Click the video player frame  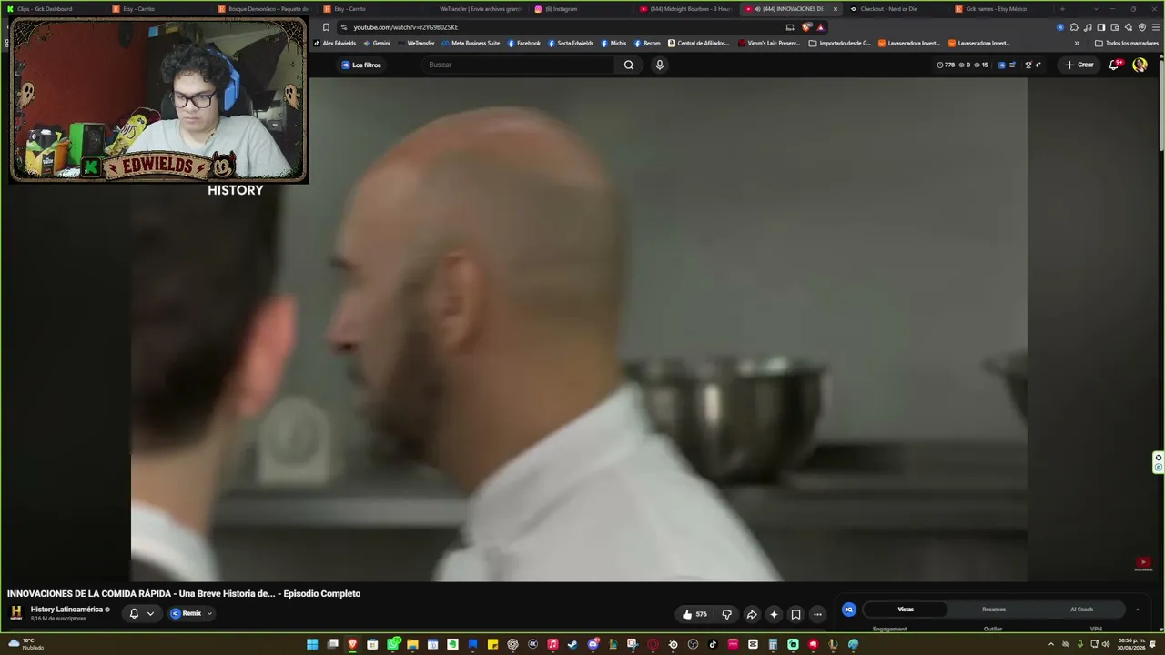[x=579, y=329]
